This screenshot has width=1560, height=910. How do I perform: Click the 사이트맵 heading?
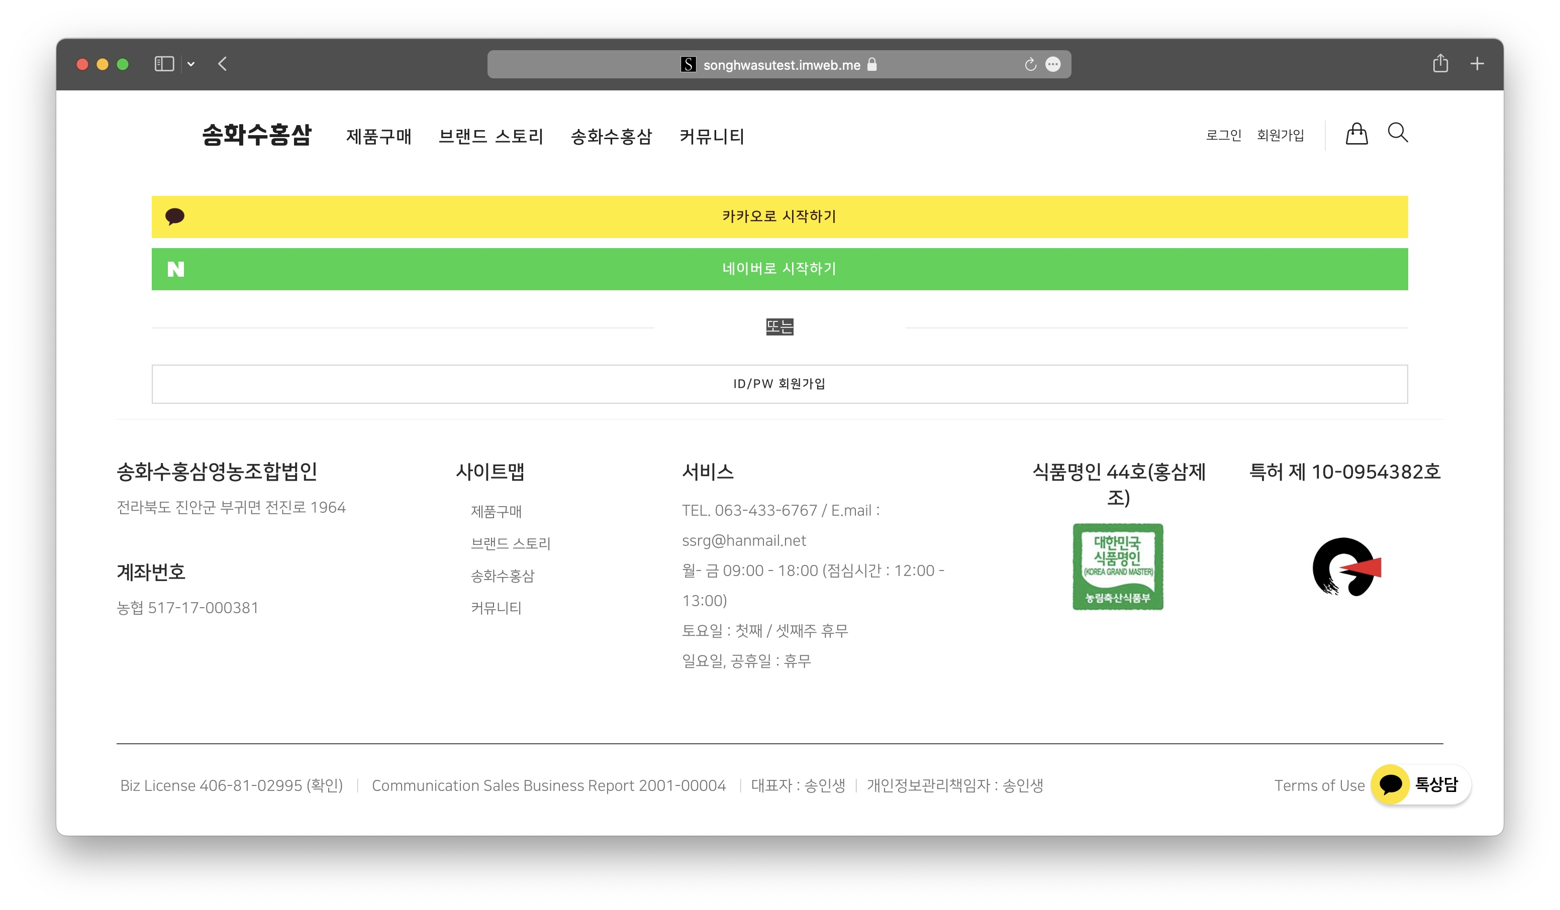(x=491, y=472)
